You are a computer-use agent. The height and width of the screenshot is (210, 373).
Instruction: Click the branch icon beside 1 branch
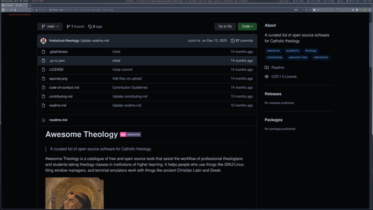click(x=68, y=27)
